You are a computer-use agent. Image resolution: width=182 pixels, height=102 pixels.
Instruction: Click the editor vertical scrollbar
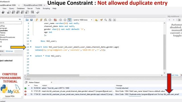pos(164,52)
